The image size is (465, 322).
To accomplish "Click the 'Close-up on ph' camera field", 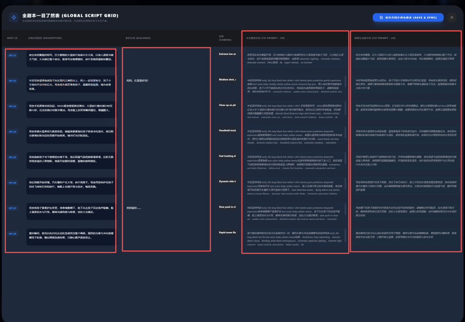I will click(x=227, y=105).
